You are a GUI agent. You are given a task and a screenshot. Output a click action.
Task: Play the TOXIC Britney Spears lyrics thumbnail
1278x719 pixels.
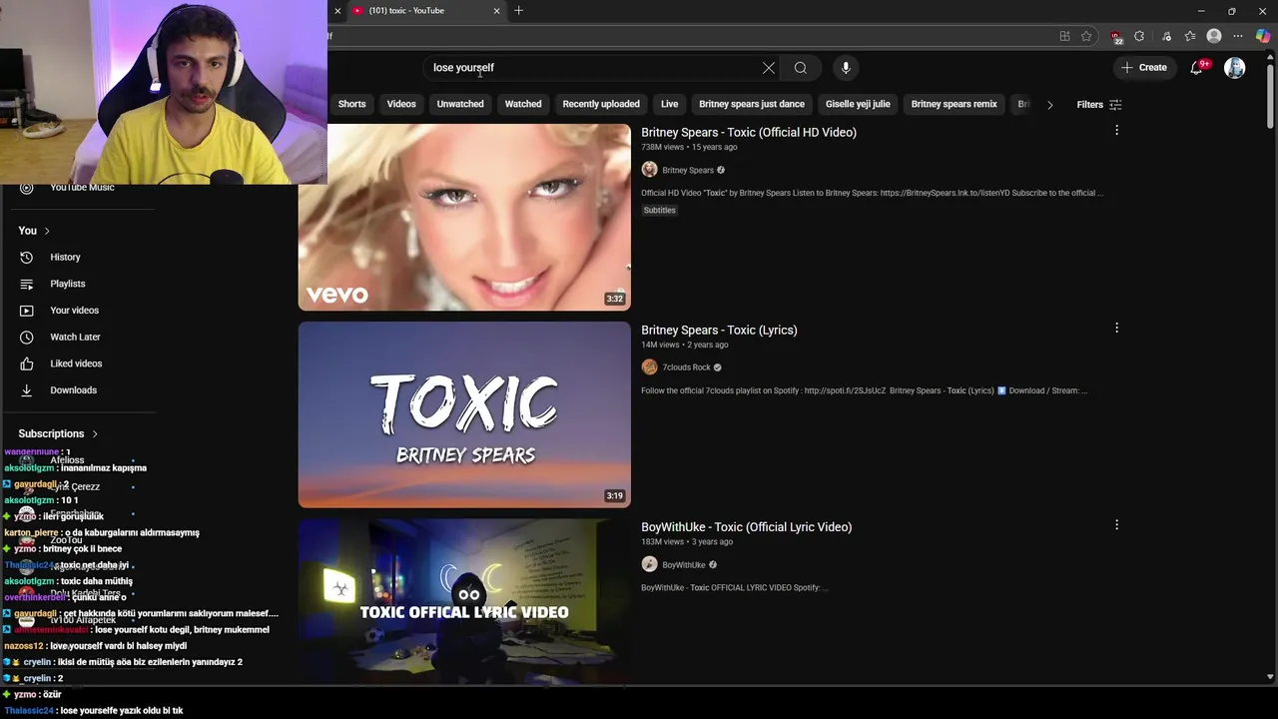point(464,414)
